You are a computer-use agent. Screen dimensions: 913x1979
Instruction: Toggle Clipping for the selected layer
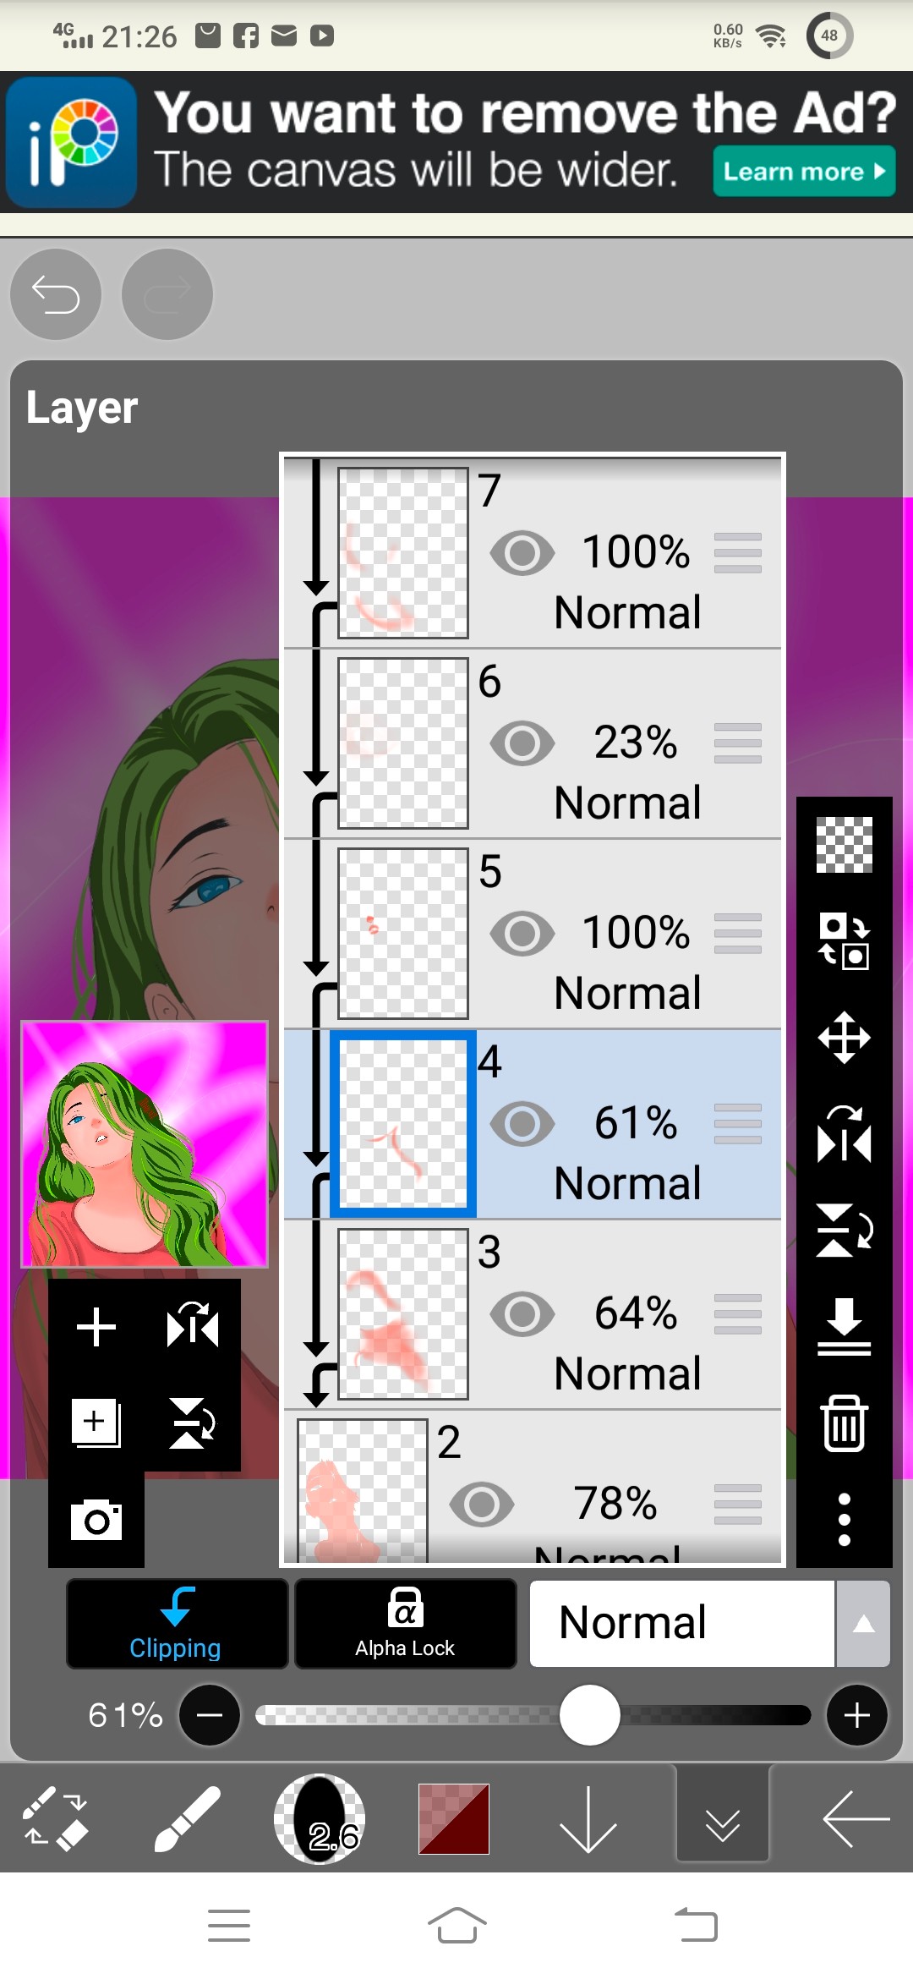click(177, 1624)
